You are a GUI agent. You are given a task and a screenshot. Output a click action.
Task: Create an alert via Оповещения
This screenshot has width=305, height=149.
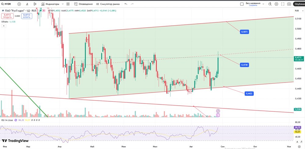tap(83, 4)
